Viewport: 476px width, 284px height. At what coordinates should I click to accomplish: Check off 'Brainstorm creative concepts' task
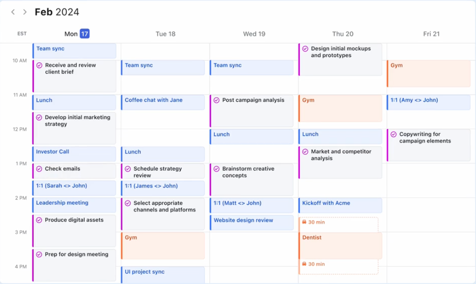pos(217,169)
